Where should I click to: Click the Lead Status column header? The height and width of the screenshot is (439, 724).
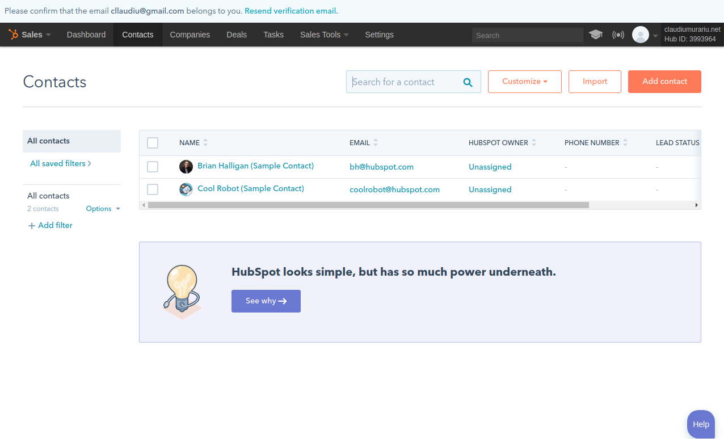coord(677,143)
